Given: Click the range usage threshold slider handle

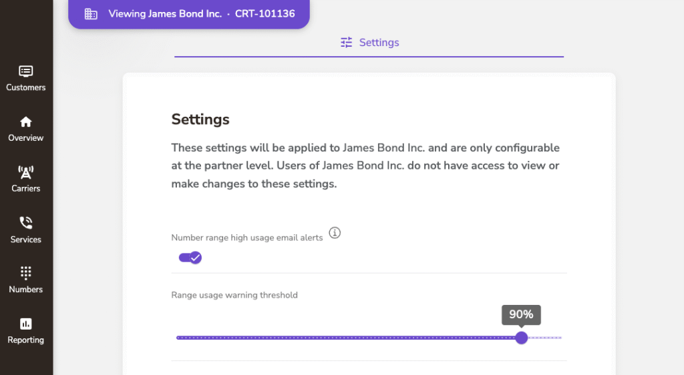Looking at the screenshot, I should (x=522, y=338).
